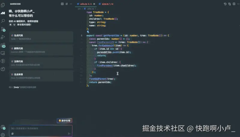The height and width of the screenshot is (137, 240).
Task: Click the getParentIds function name
Action: click(x=111, y=36)
